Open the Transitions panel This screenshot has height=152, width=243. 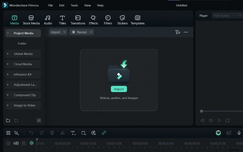point(78,20)
